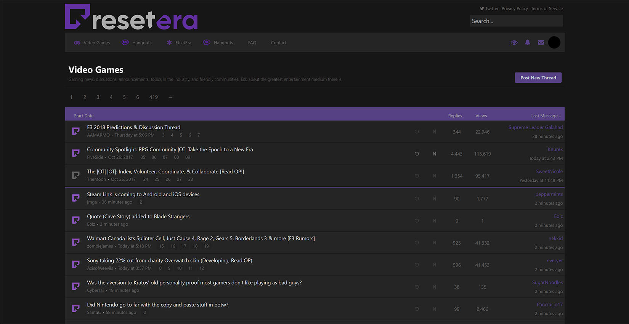Sort threads by Views
Viewport: 629px width, 324px height.
(x=481, y=116)
